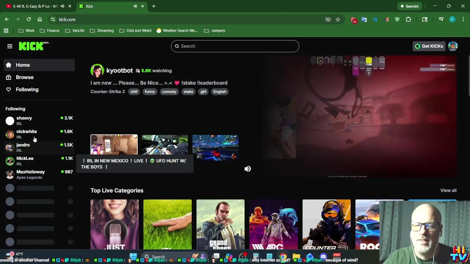Reload the kick.com page
Image resolution: width=470 pixels, height=264 pixels.
(29, 19)
